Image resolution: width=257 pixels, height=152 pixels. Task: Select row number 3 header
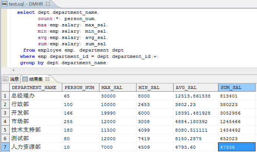(5, 113)
